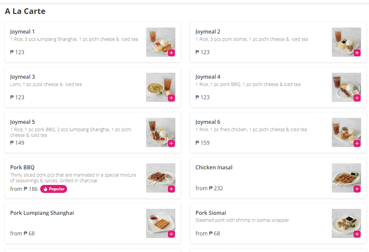The width and height of the screenshot is (369, 252).
Task: Click the add icon on Pork Lumpiang Shanghai
Action: tap(172, 234)
